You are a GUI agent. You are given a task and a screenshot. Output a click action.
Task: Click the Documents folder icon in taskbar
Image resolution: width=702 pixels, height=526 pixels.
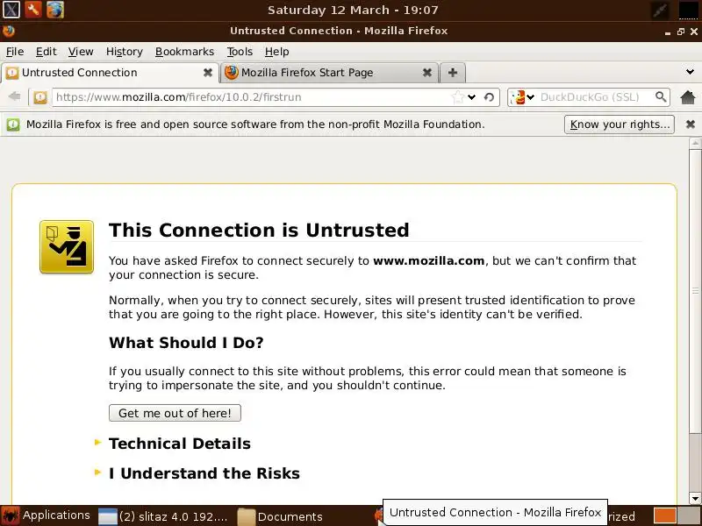click(246, 516)
